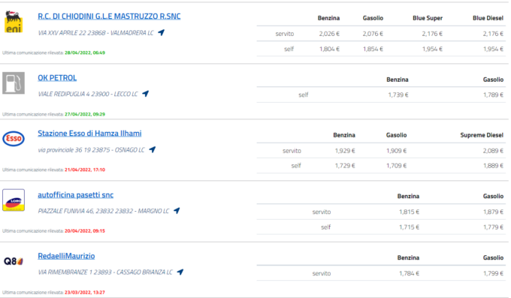
Task: Click the generic fuel pump icon for OK Petrol
Action: point(14,83)
